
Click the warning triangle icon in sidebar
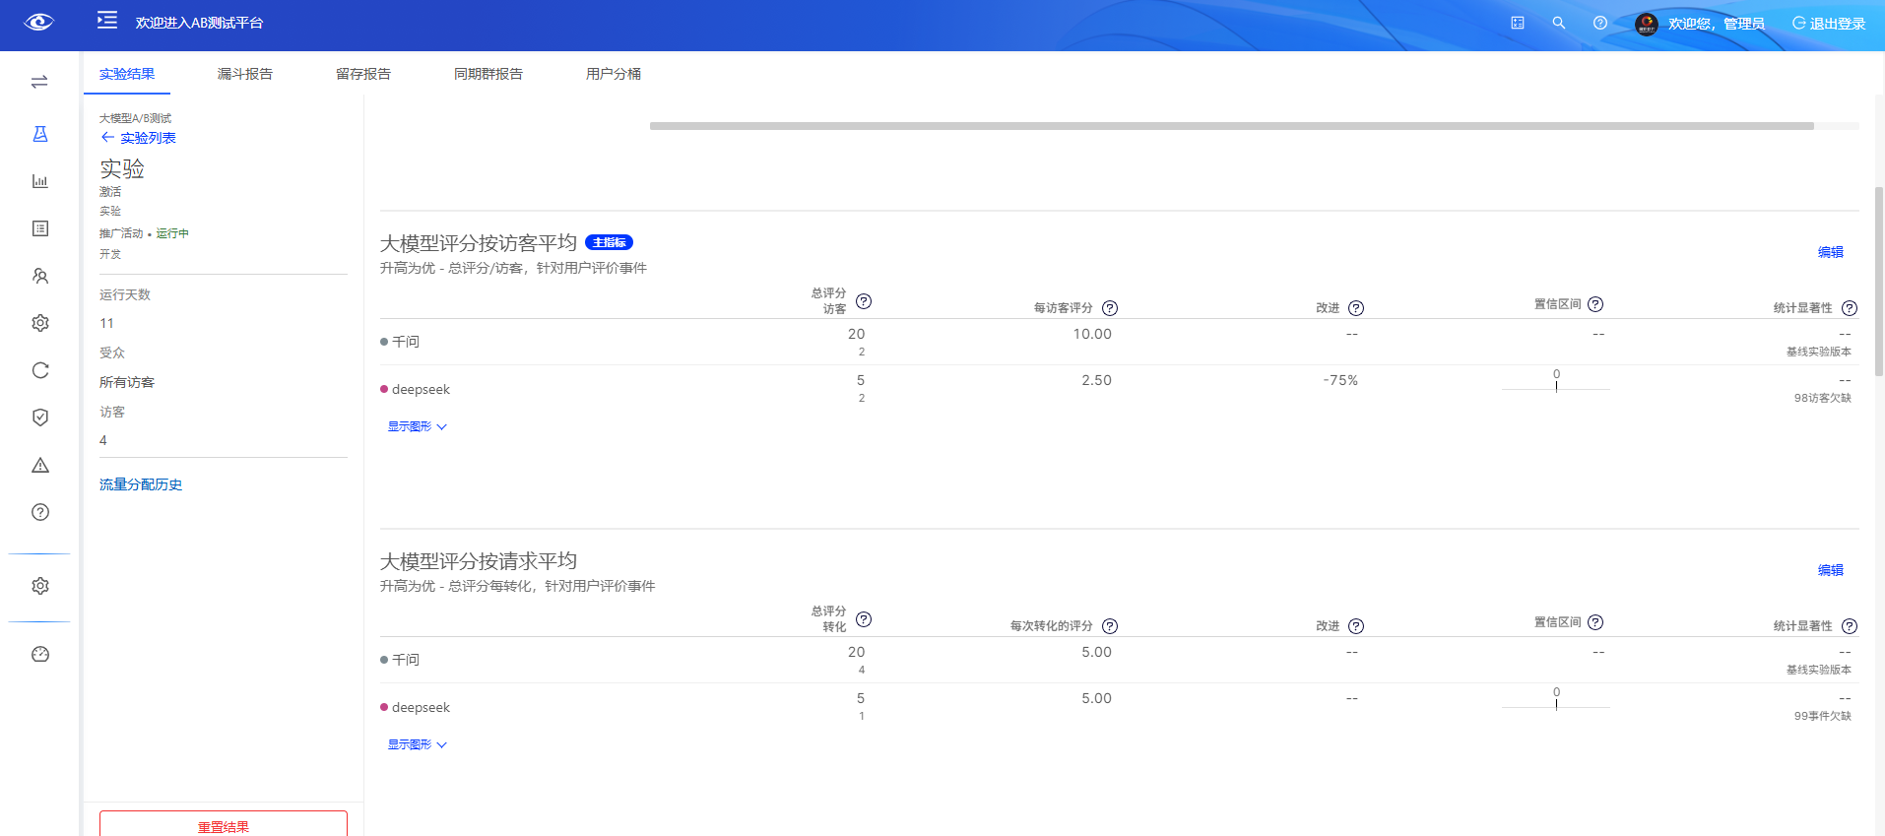click(x=40, y=465)
